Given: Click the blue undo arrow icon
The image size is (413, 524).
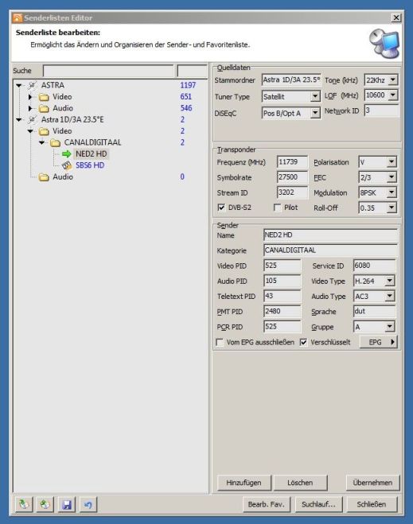Looking at the screenshot, I should coord(88,504).
